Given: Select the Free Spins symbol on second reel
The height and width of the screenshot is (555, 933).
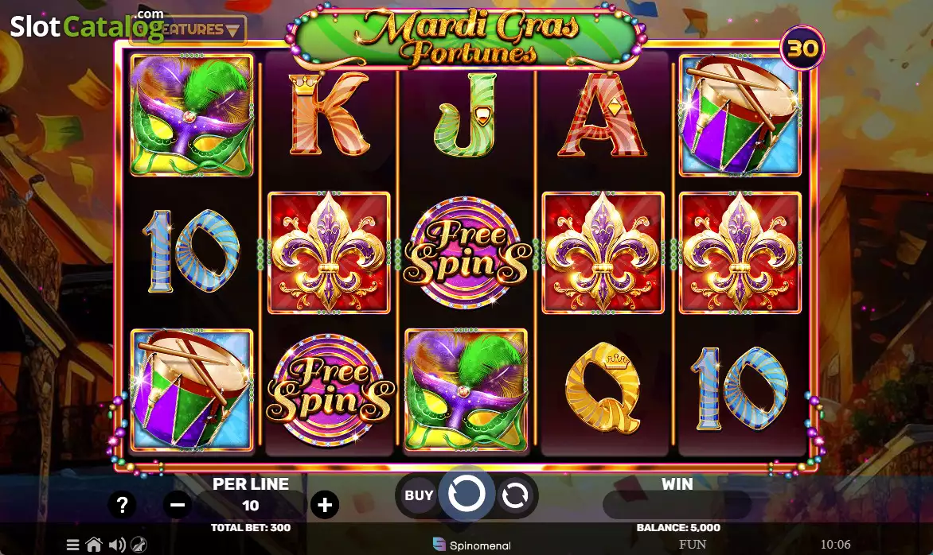Looking at the screenshot, I should (x=329, y=389).
